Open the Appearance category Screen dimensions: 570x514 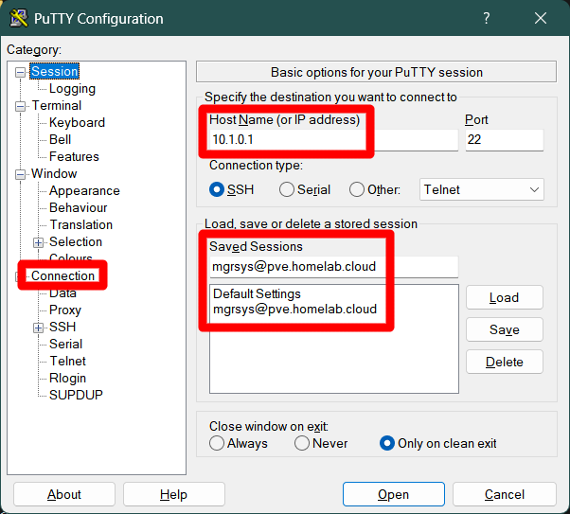point(84,191)
